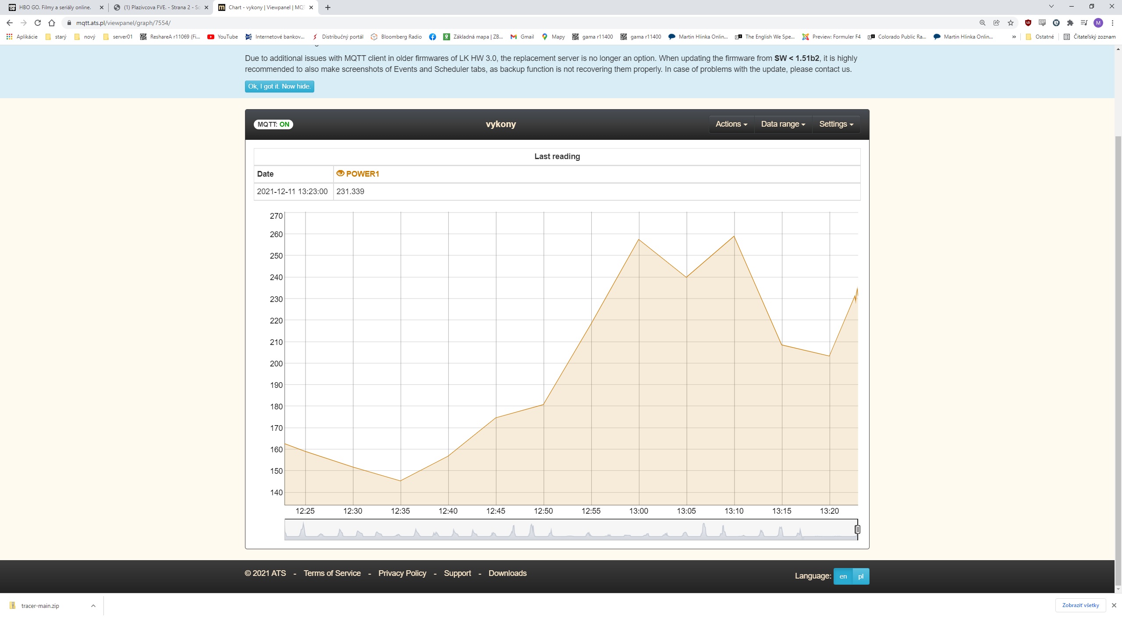Open the Chrome three-dot menu
The width and height of the screenshot is (1122, 618).
pyautogui.click(x=1112, y=23)
